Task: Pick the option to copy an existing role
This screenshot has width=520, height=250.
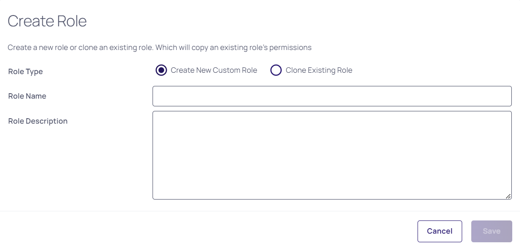Action: pyautogui.click(x=276, y=70)
